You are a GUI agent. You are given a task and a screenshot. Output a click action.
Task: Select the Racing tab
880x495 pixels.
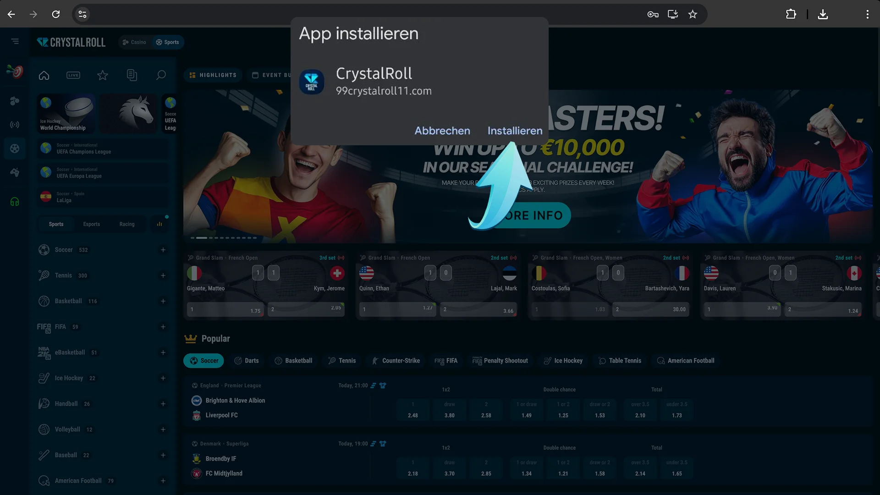[x=127, y=224]
